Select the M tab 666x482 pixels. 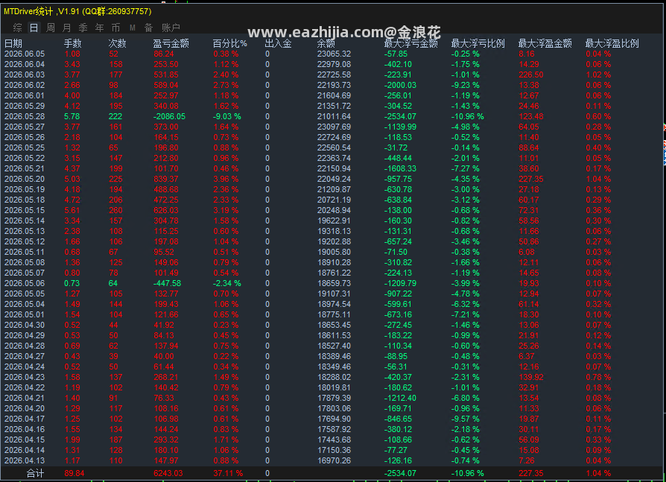133,28
